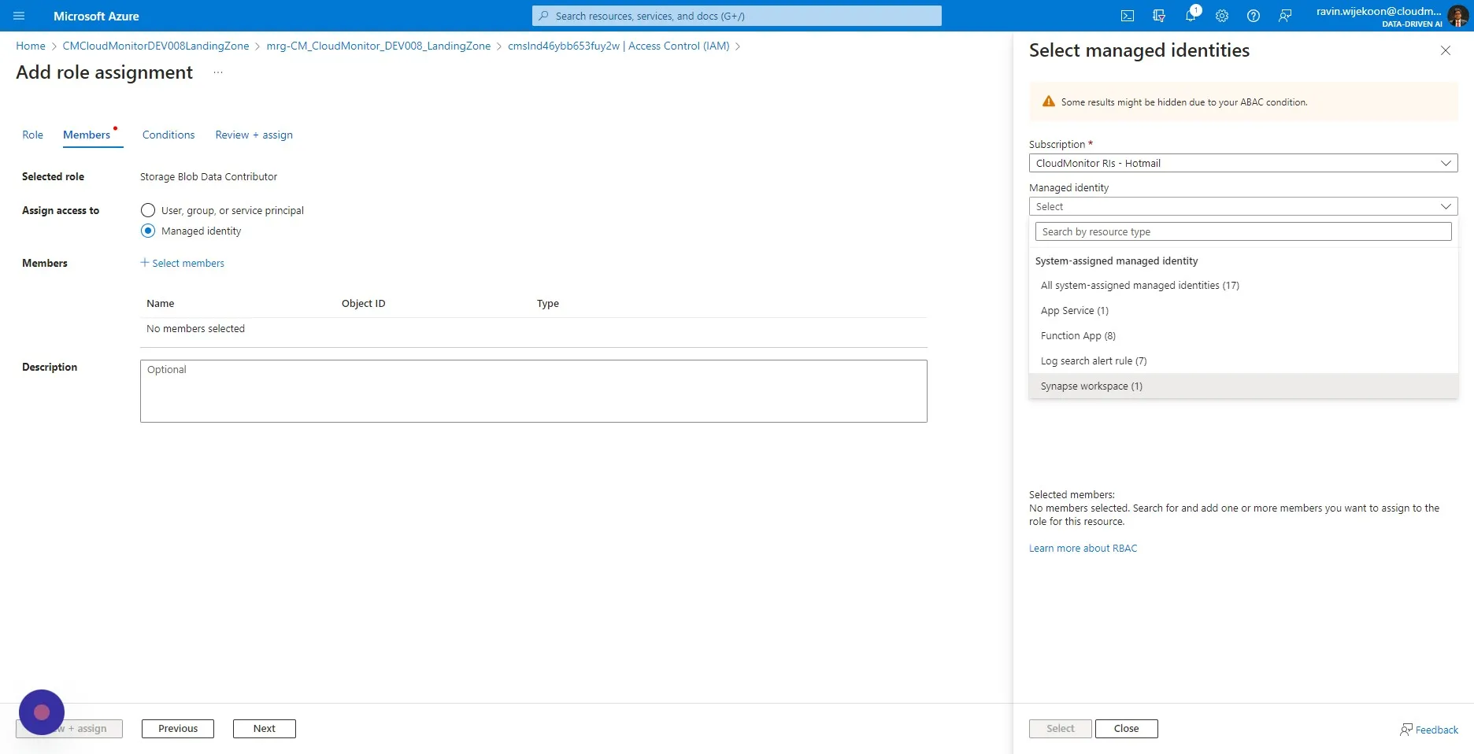This screenshot has width=1474, height=754.
Task: Click the Name column header
Action: (x=161, y=303)
